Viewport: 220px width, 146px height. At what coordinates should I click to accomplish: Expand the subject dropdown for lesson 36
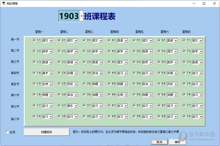tap(101, 95)
